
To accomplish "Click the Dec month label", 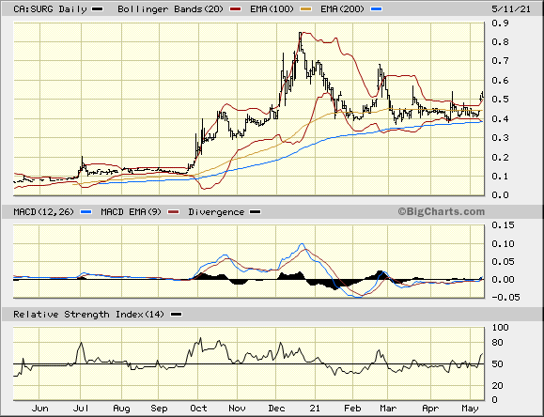I will coord(276,409).
